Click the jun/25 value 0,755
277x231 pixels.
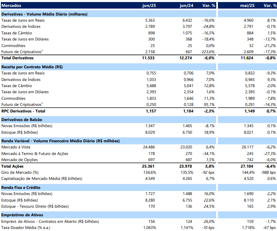151,73
